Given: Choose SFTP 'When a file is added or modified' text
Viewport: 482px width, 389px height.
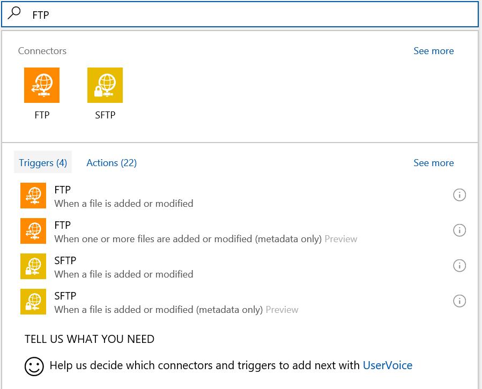Looking at the screenshot, I should (x=124, y=274).
